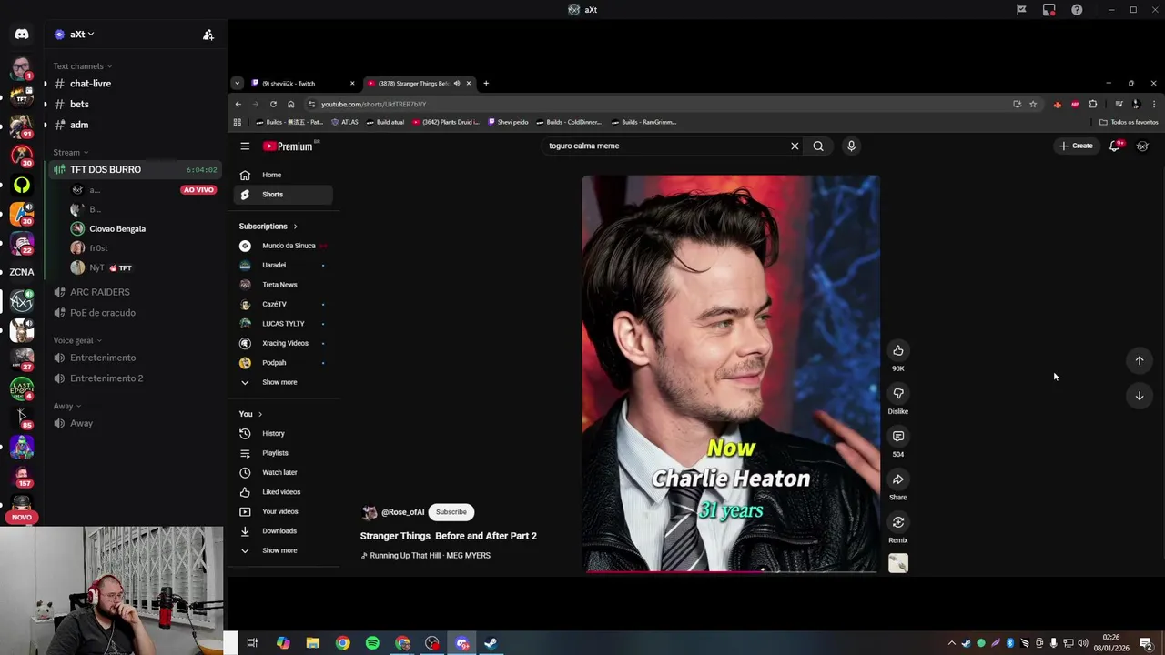Click the Chrome address bar URL
Viewport: 1165px width, 655px height.
[373, 104]
